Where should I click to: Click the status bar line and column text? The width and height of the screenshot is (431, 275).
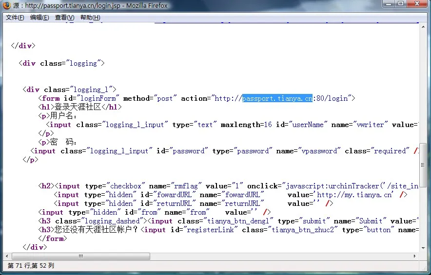pyautogui.click(x=31, y=266)
